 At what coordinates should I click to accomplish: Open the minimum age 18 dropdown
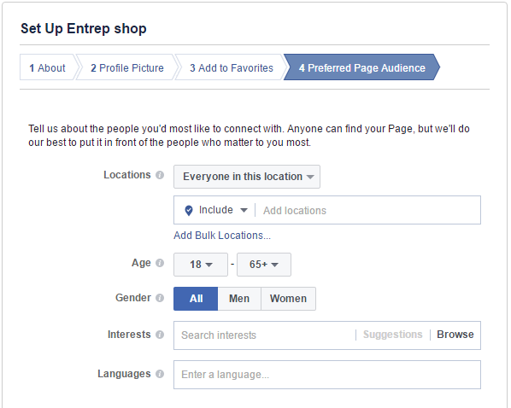tap(201, 265)
